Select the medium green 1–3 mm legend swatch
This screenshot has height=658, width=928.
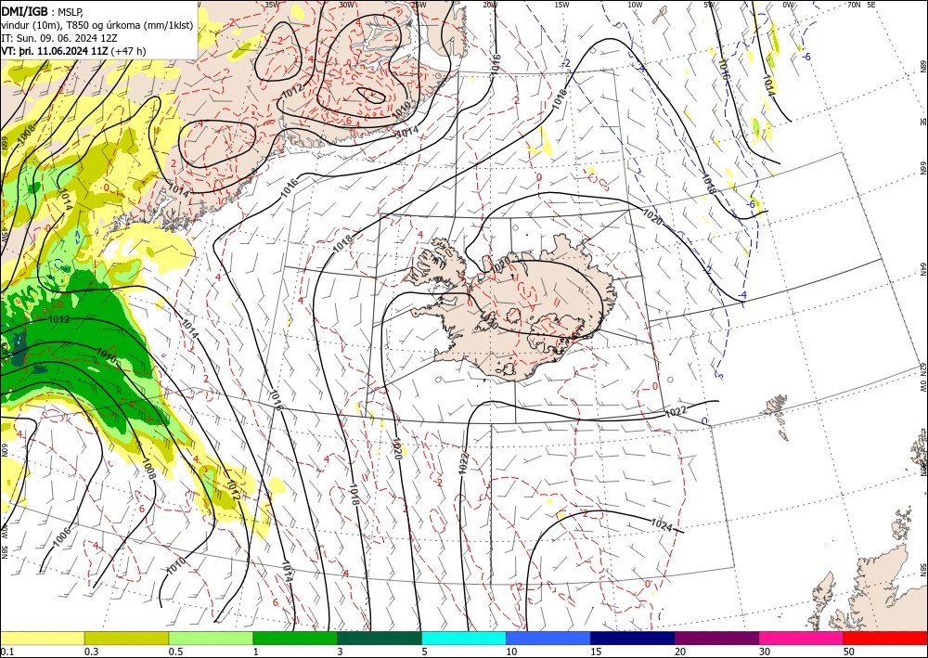[x=295, y=638]
